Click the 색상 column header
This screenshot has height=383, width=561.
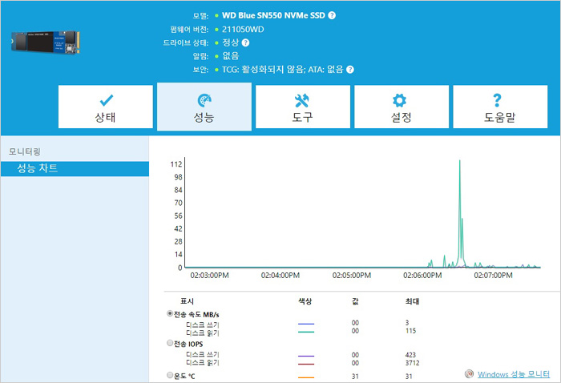(305, 301)
